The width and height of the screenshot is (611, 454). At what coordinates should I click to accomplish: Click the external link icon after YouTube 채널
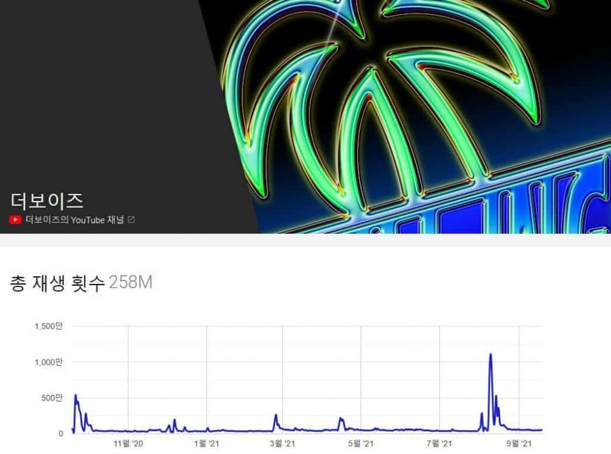[x=131, y=220]
